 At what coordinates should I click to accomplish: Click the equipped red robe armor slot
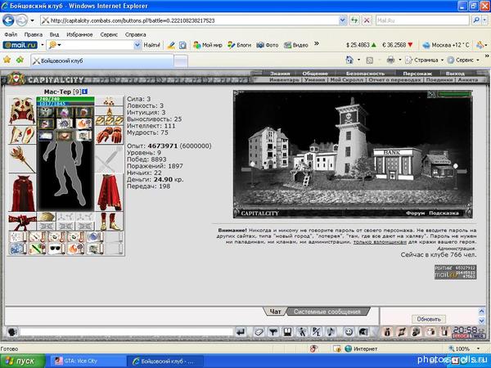[23, 193]
